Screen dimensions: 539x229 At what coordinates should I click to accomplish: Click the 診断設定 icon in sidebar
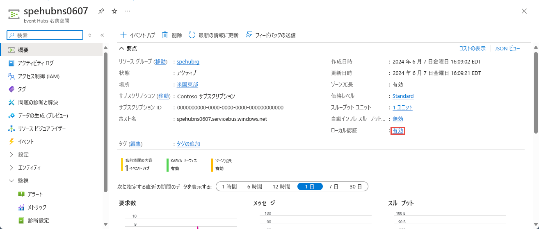tap(21, 220)
